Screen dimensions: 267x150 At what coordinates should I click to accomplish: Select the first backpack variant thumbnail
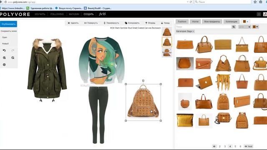click(x=167, y=32)
